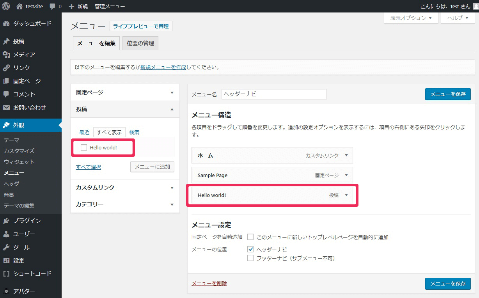This screenshot has width=479, height=298.
Task: Click the dashboard gauge icon in sidebar
Action: click(x=6, y=24)
